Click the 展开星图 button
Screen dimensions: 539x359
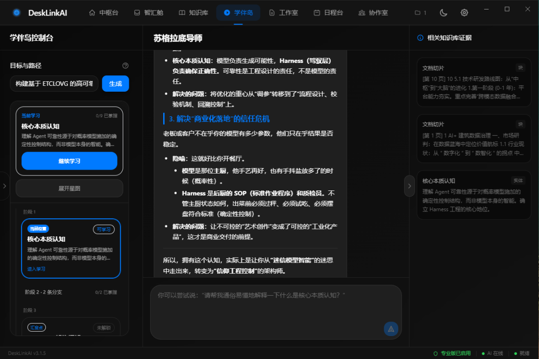[69, 188]
